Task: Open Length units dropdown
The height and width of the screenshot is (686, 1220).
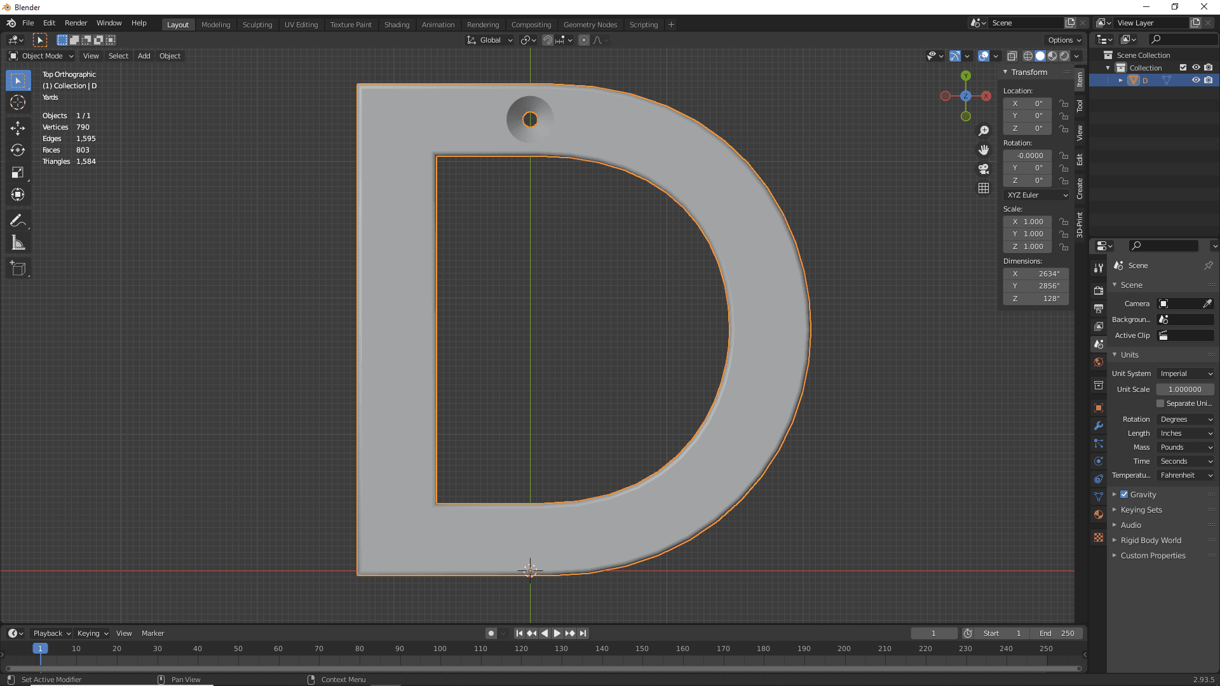Action: pos(1185,433)
